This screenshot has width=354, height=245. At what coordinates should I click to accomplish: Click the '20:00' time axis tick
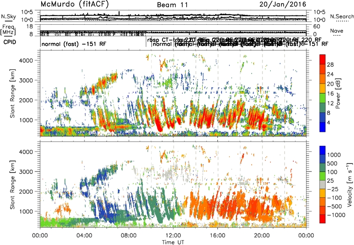[262, 236]
